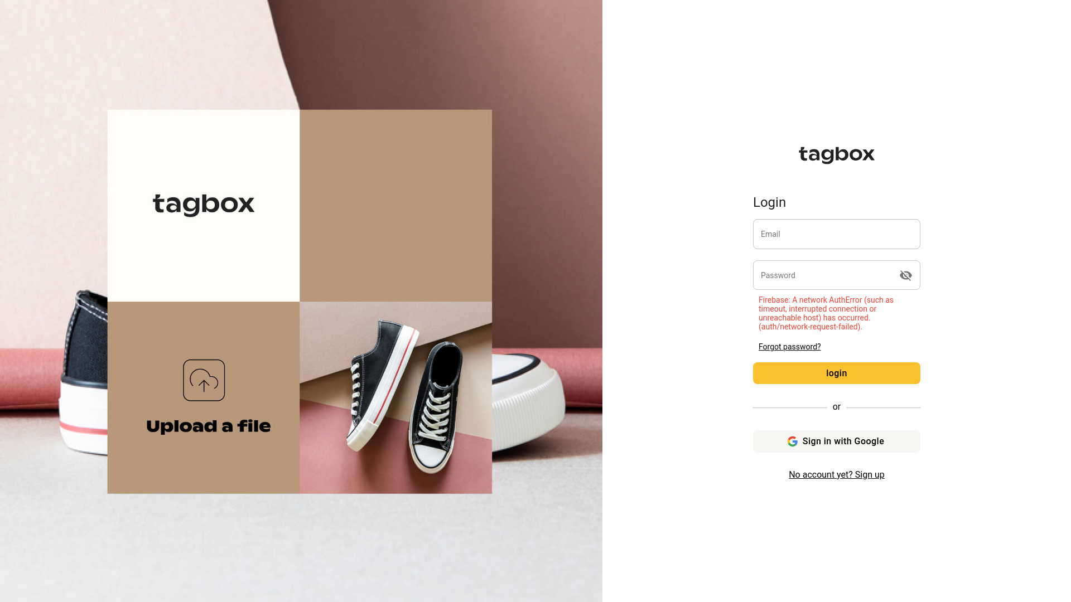Click the Upload a file text
The width and height of the screenshot is (1071, 602).
[x=208, y=426]
